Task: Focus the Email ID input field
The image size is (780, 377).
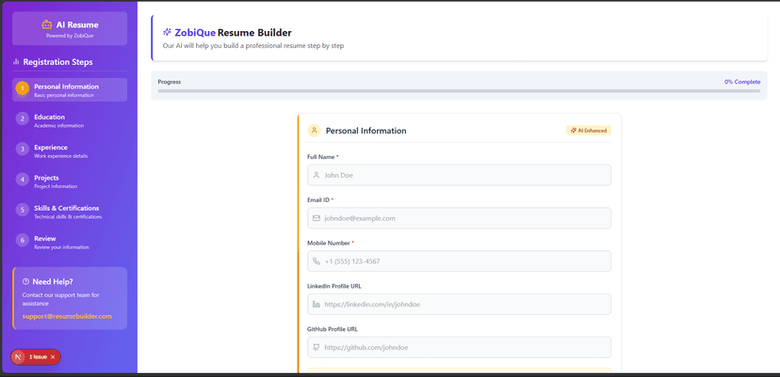Action: tap(459, 218)
